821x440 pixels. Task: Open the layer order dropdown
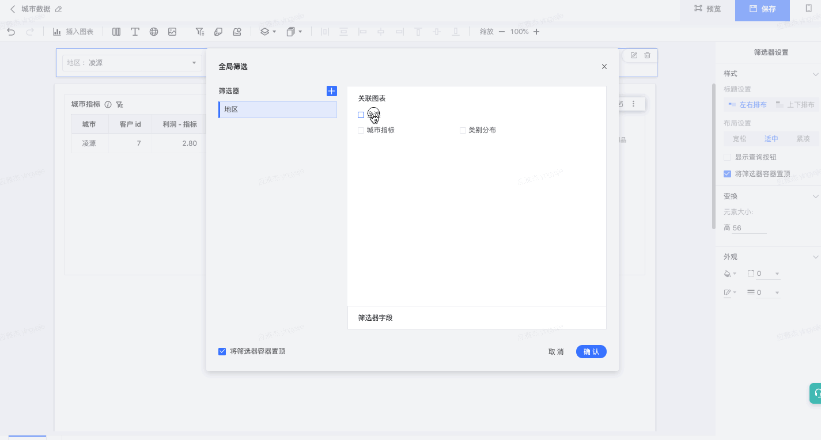coord(268,32)
